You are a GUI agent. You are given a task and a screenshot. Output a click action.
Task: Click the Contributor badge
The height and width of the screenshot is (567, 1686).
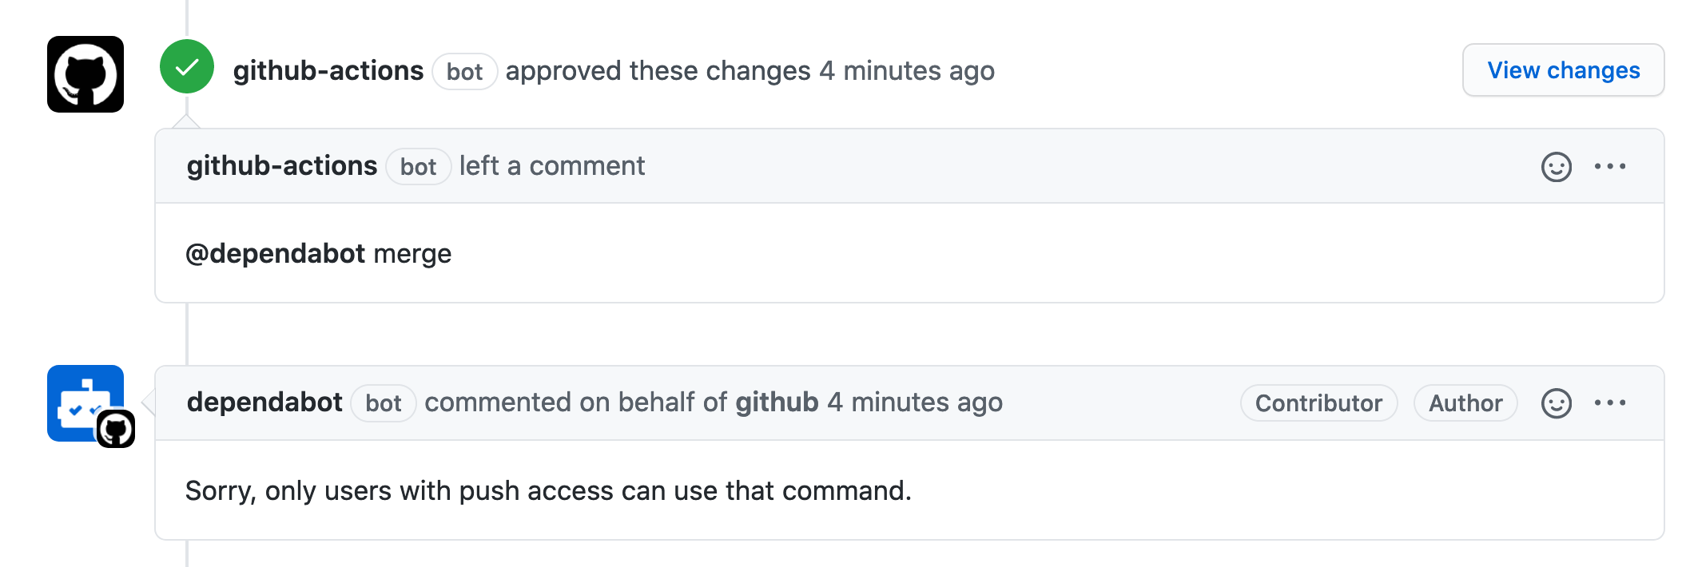tap(1318, 403)
